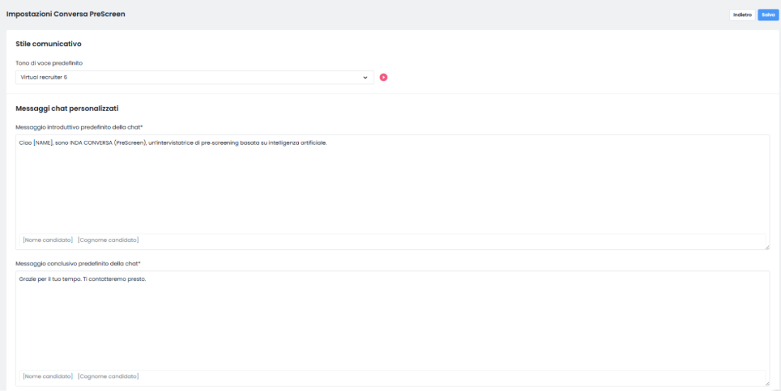Grab the resize handle of concluding message box
781x391 pixels.
pos(767,384)
